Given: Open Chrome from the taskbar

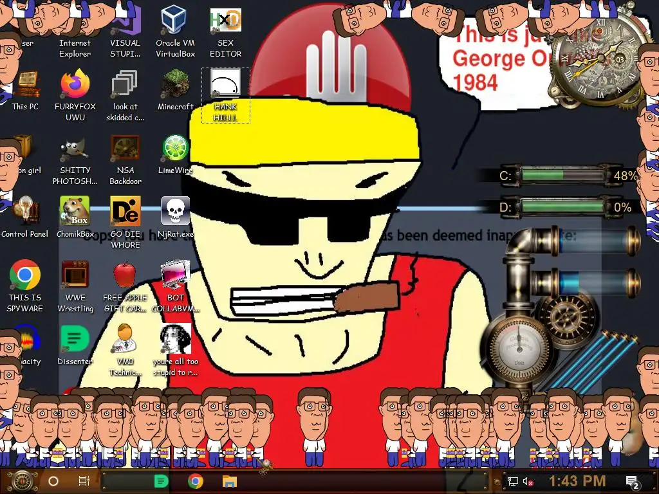Looking at the screenshot, I should 196,481.
